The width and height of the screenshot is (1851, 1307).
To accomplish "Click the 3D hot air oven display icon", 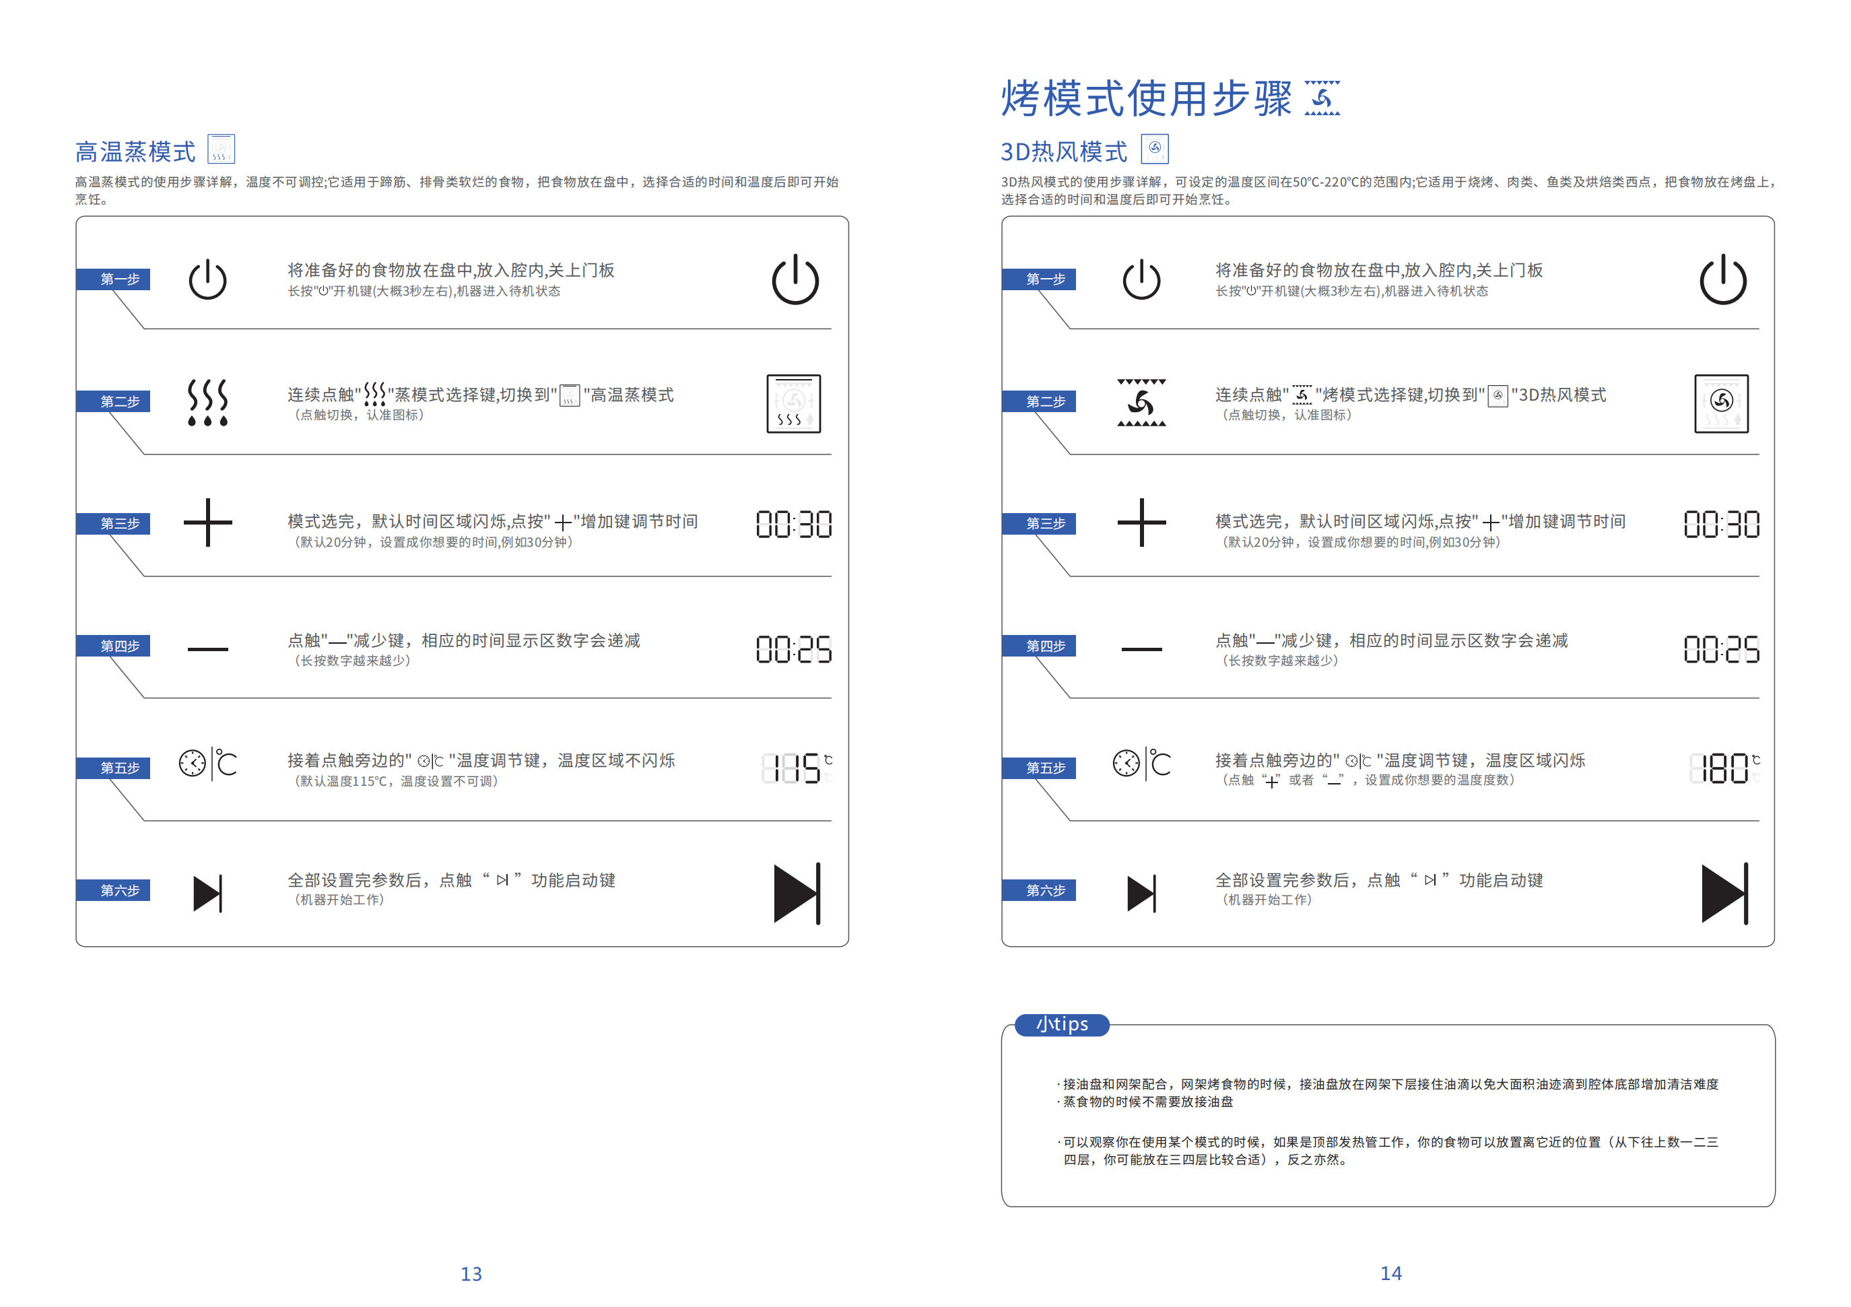I will point(1720,403).
